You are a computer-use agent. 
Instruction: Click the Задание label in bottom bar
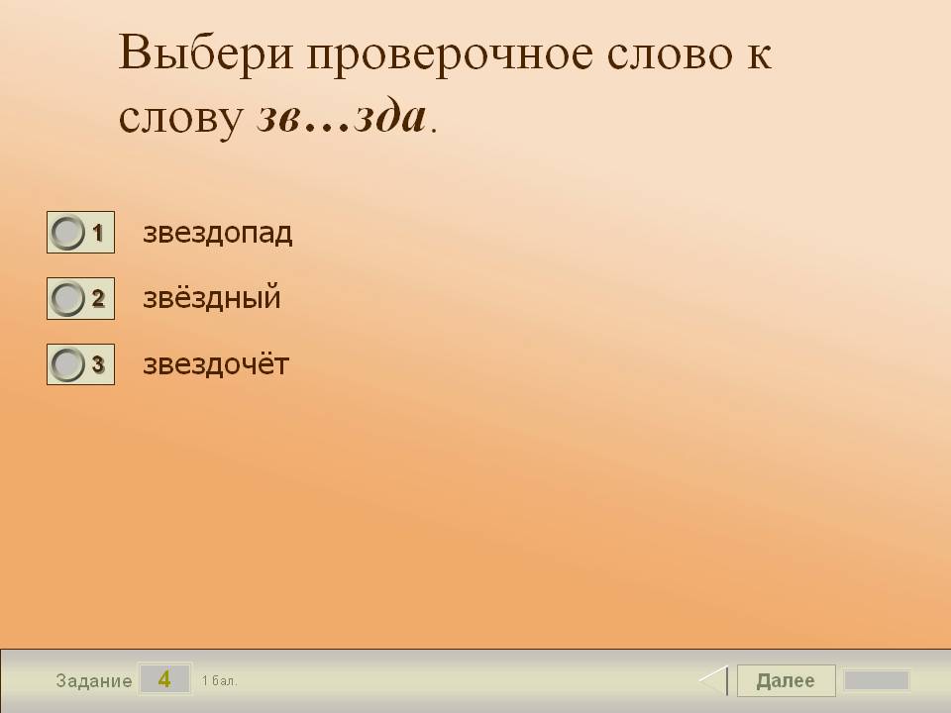pos(94,681)
